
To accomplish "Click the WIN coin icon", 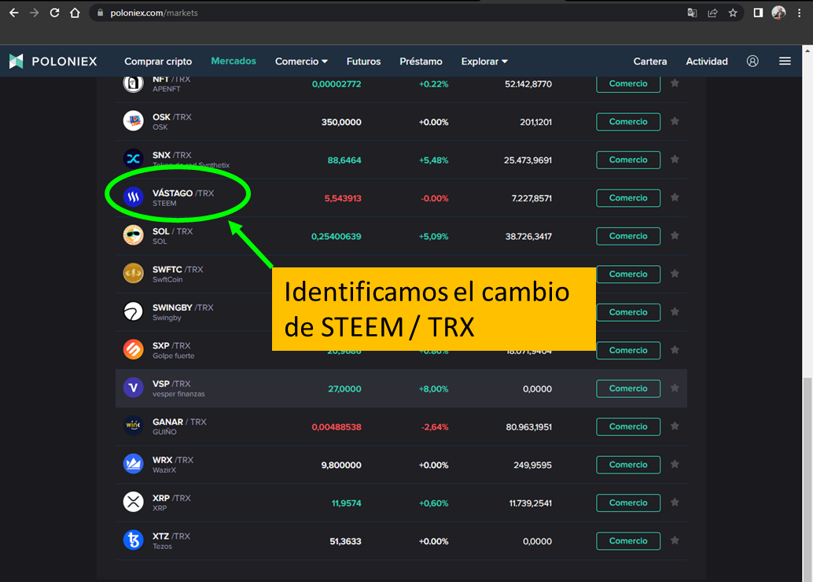I will click(133, 425).
